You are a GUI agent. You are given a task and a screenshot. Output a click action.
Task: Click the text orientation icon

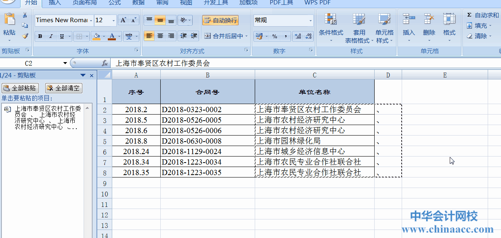click(183, 20)
